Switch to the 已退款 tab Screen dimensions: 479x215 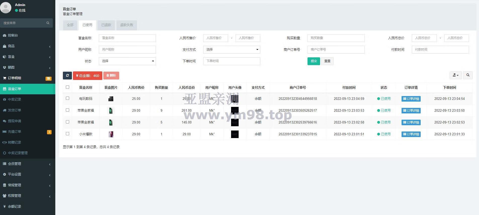point(106,25)
